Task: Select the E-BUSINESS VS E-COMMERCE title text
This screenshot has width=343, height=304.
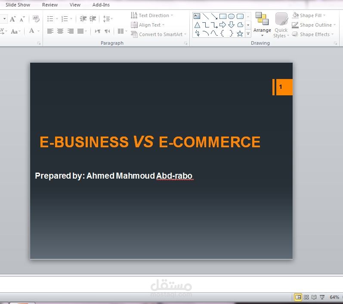Action: click(x=150, y=142)
